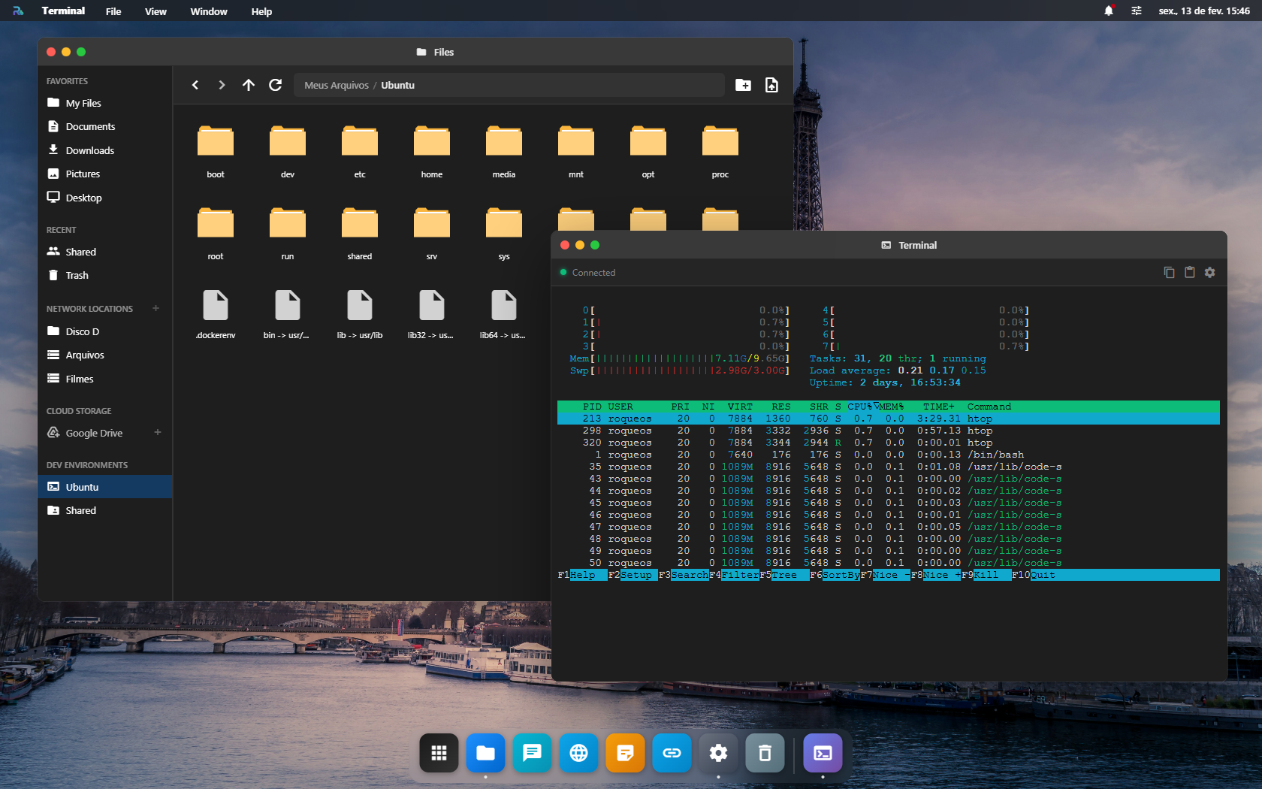The height and width of the screenshot is (789, 1262).
Task: Open the terminal settings gear
Action: click(1209, 272)
